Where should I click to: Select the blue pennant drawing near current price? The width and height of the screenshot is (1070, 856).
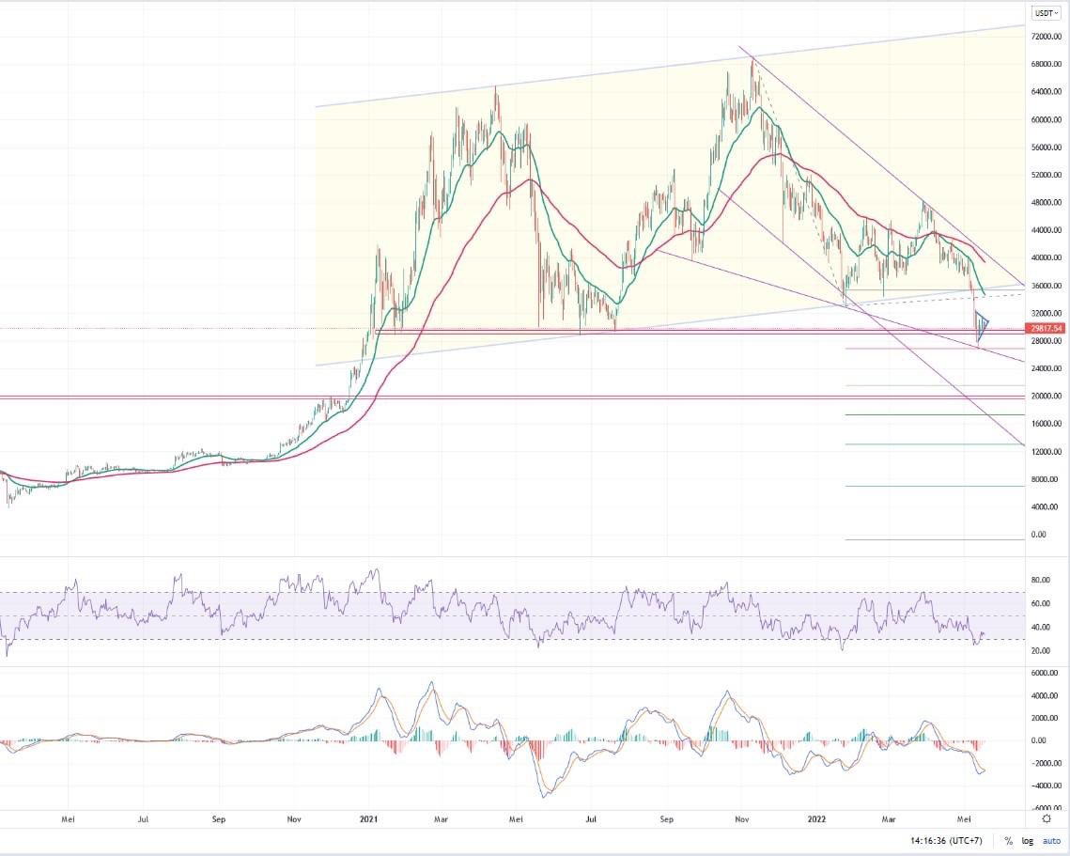point(983,325)
